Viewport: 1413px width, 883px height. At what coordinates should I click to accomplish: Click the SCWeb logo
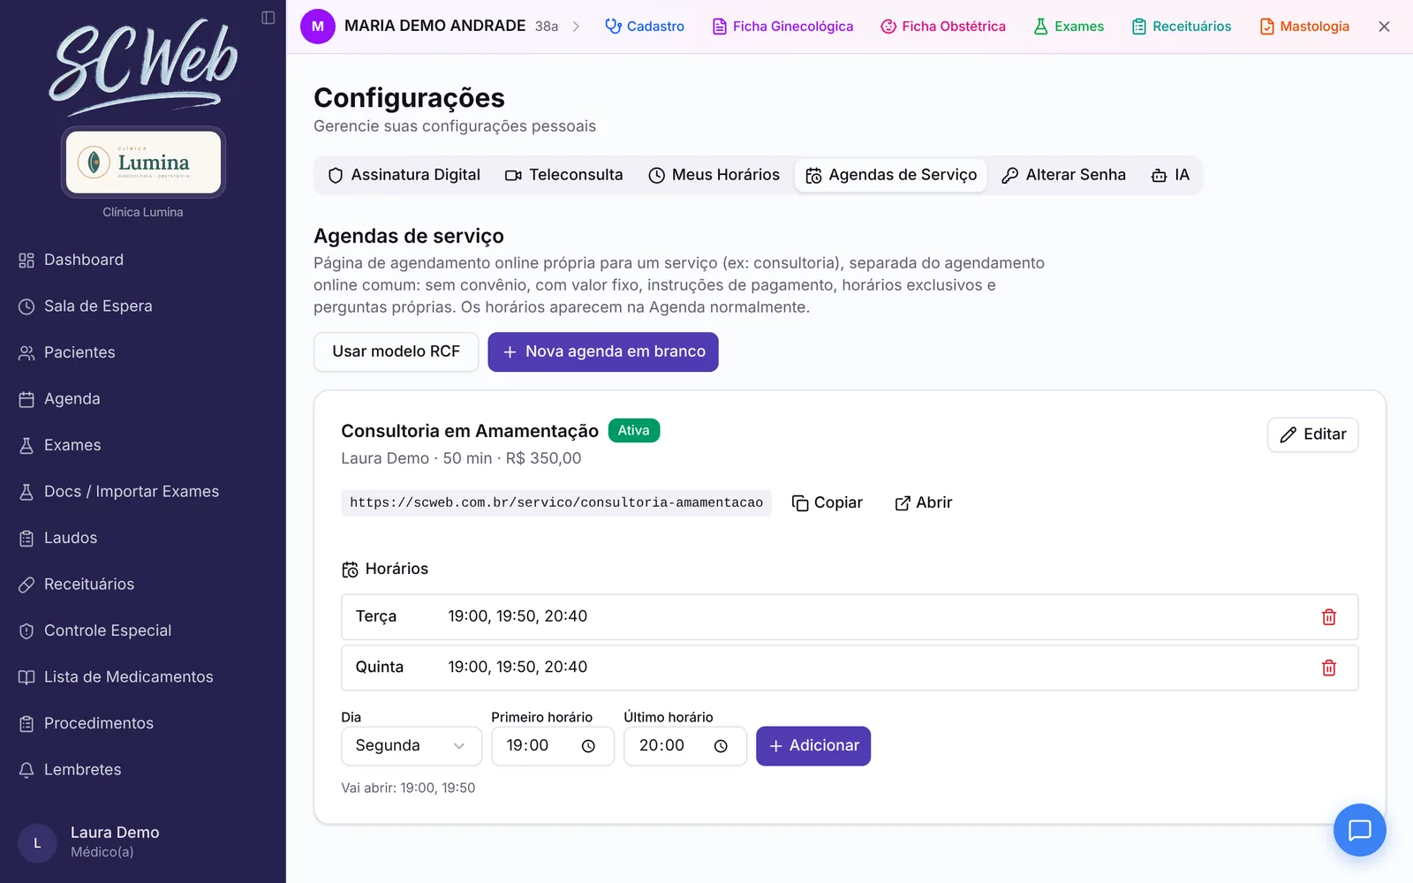pyautogui.click(x=143, y=66)
